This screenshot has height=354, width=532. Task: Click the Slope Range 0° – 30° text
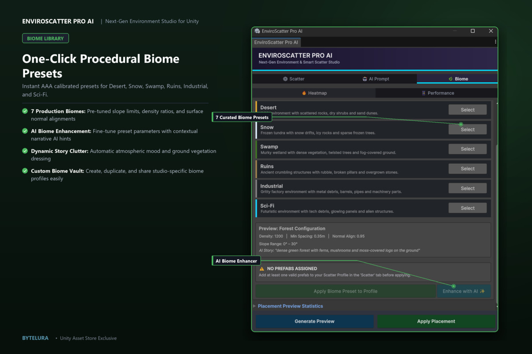pos(278,244)
